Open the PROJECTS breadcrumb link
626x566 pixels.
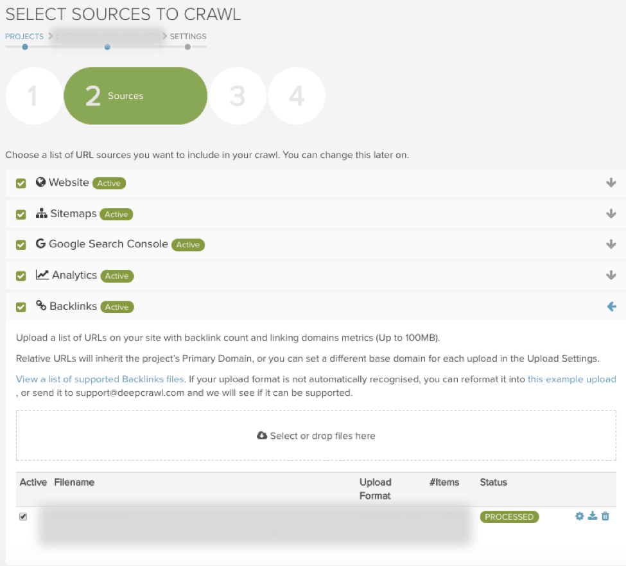click(24, 37)
